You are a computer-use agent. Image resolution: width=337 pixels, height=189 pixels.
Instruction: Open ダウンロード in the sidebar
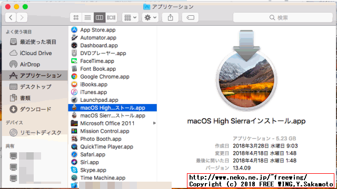pyautogui.click(x=34, y=109)
